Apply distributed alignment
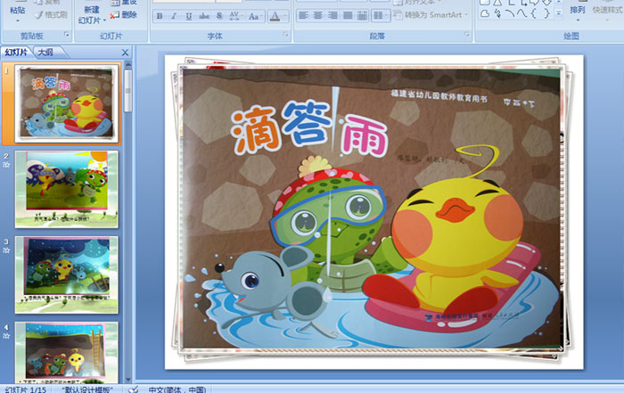This screenshot has height=393, width=624. pyautogui.click(x=362, y=15)
